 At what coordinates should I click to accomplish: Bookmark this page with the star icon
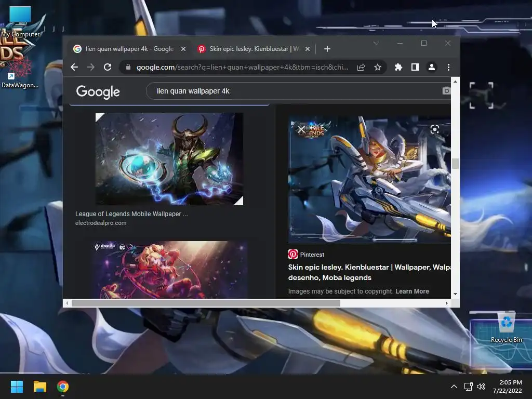click(x=378, y=67)
